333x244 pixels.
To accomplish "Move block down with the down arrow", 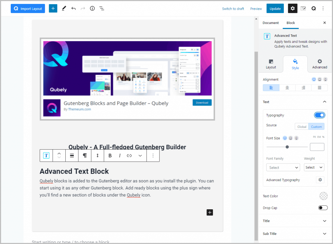I will coord(59,158).
